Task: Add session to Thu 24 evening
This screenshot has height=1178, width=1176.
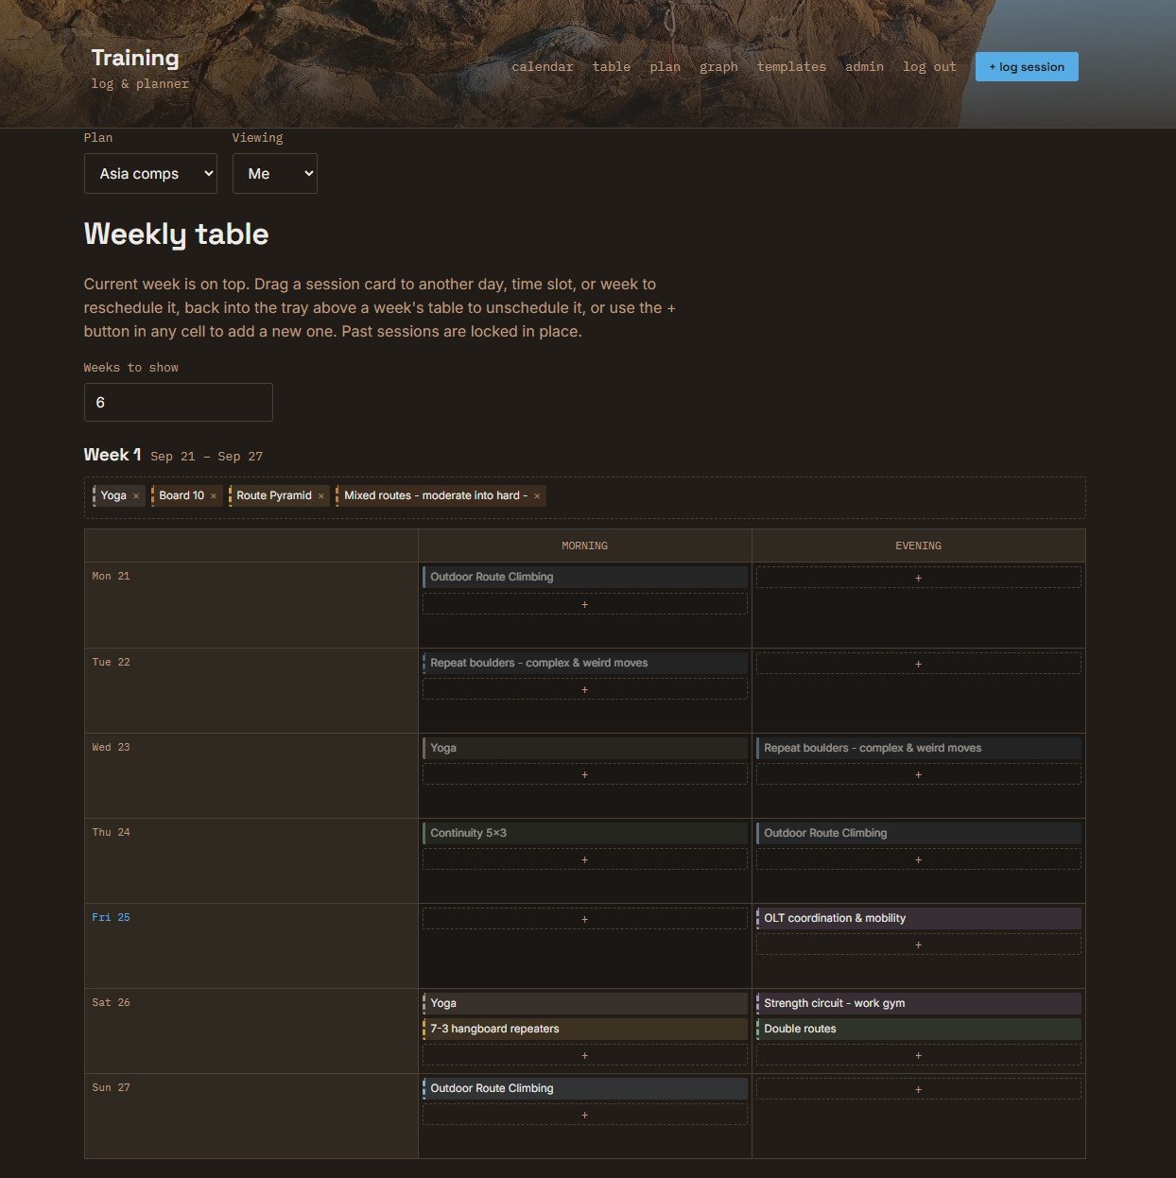Action: click(x=918, y=859)
